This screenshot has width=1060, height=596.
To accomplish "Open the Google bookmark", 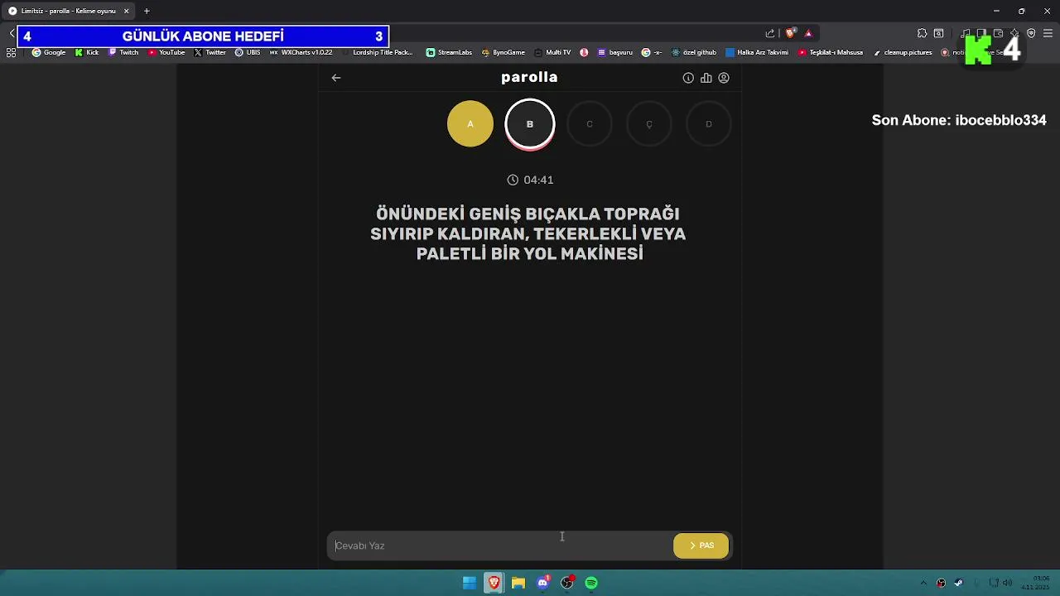I will click(x=49, y=52).
